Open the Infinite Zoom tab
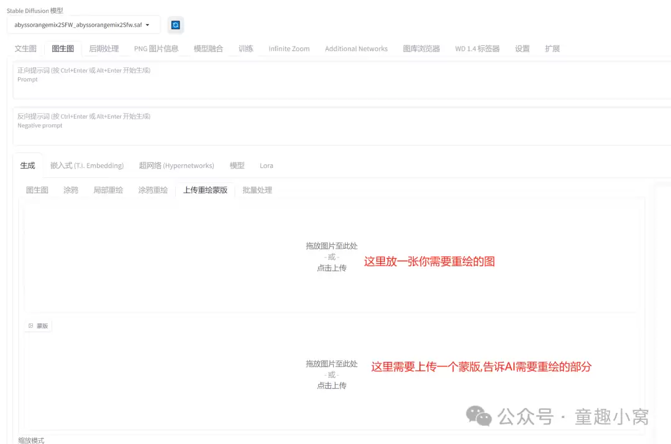The image size is (671, 444). pyautogui.click(x=289, y=49)
